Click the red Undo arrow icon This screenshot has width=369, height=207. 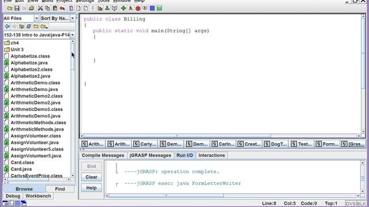tap(62, 9)
